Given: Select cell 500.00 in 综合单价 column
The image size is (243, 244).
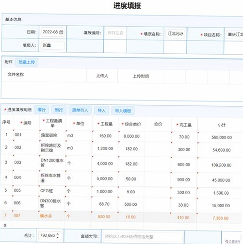Looking at the screenshot, I should [x=130, y=204].
